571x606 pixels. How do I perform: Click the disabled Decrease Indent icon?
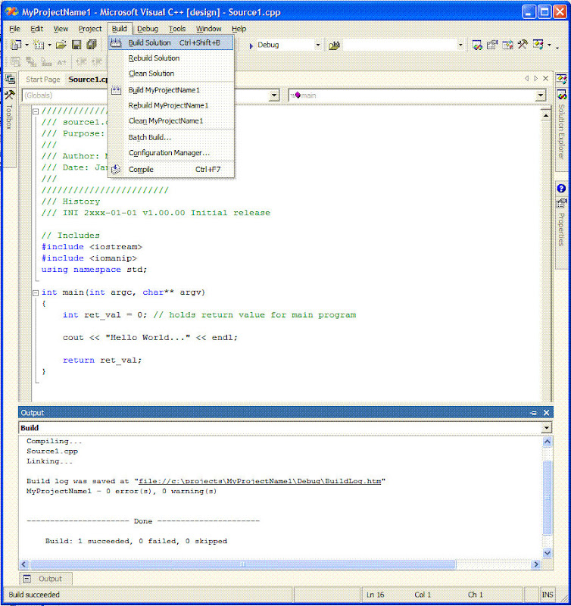81,62
